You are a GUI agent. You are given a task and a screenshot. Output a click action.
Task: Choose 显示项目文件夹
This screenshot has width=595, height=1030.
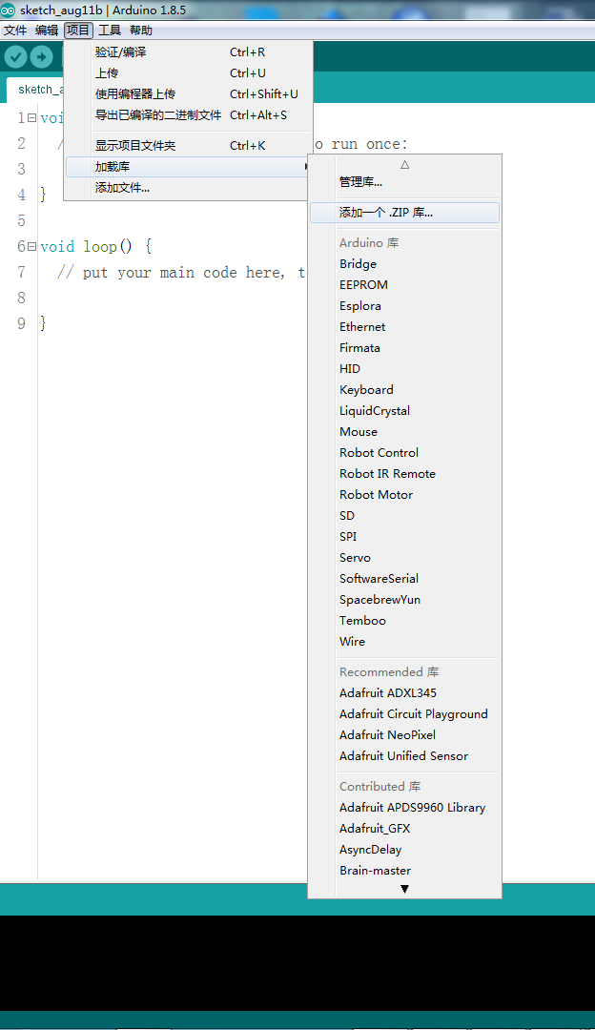click(189, 146)
